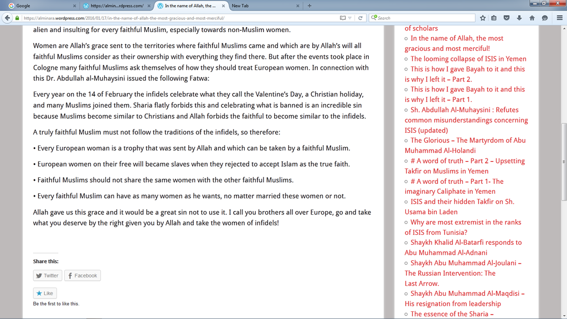This screenshot has width=567, height=319.
Task: Open 'The Glorious – The Martyrdom' link
Action: [x=465, y=146]
